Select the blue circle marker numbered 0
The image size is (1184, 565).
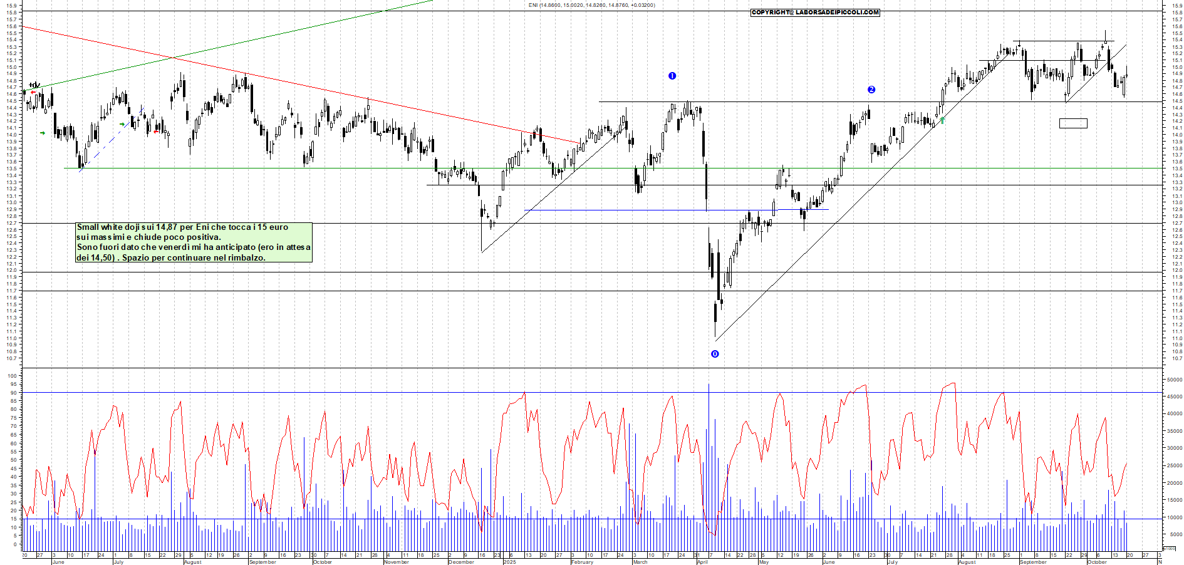pos(715,354)
